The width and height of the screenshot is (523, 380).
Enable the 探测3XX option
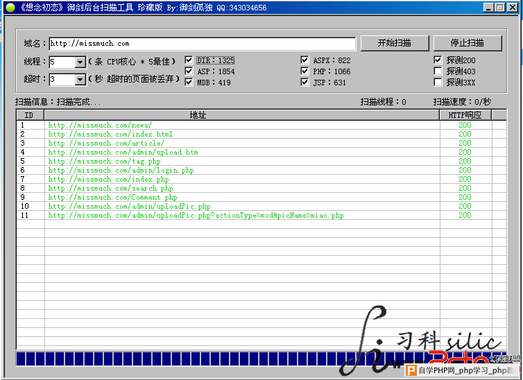(x=438, y=82)
